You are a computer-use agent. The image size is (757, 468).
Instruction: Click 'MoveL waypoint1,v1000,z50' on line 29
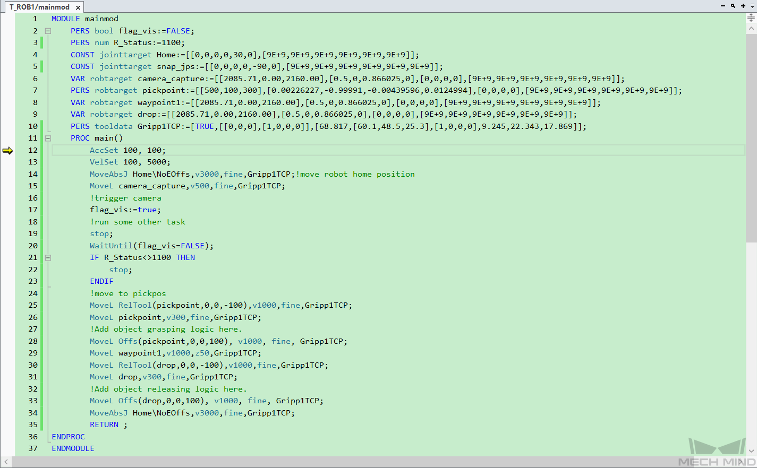[x=150, y=353]
